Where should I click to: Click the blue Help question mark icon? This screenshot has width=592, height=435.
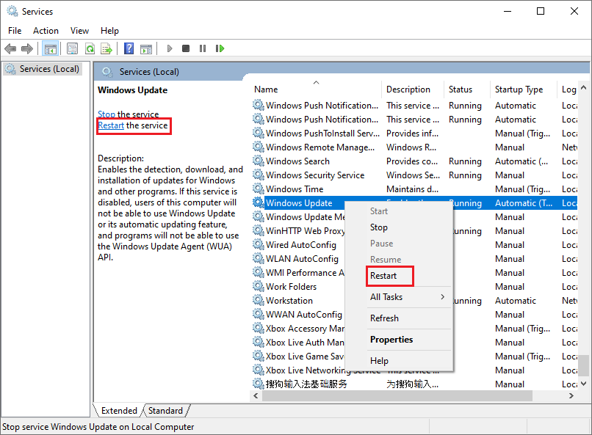pos(129,48)
